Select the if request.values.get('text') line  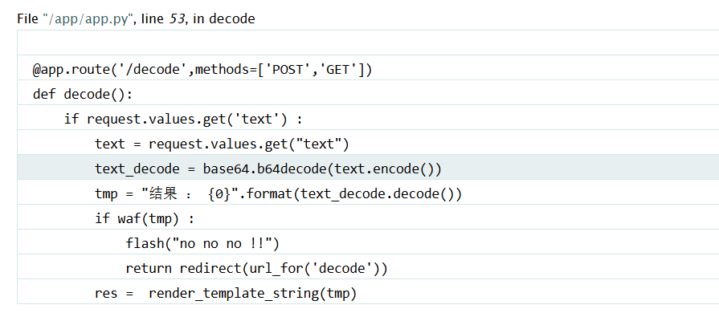368,119
